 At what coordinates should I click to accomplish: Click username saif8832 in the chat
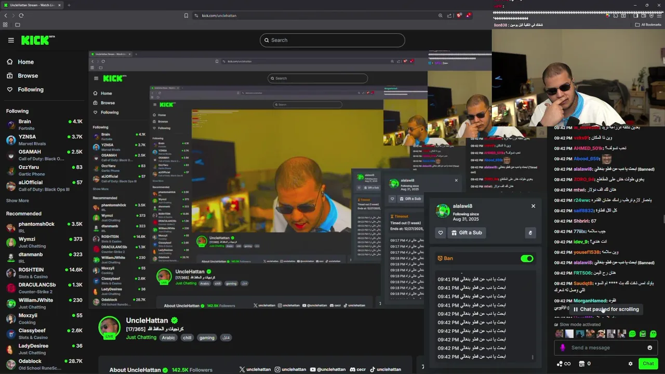583,211
